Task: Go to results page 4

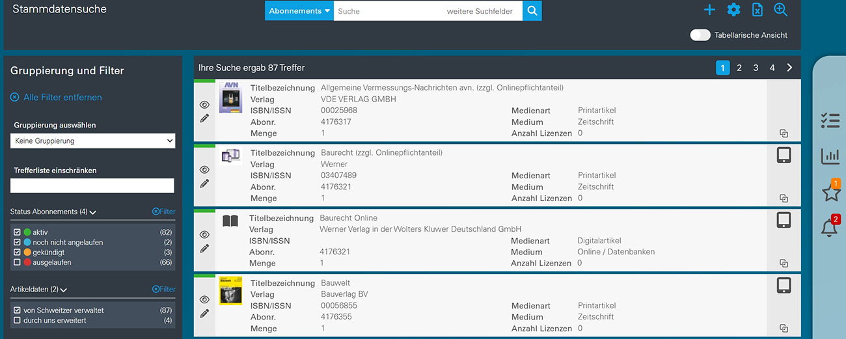Action: 772,68
